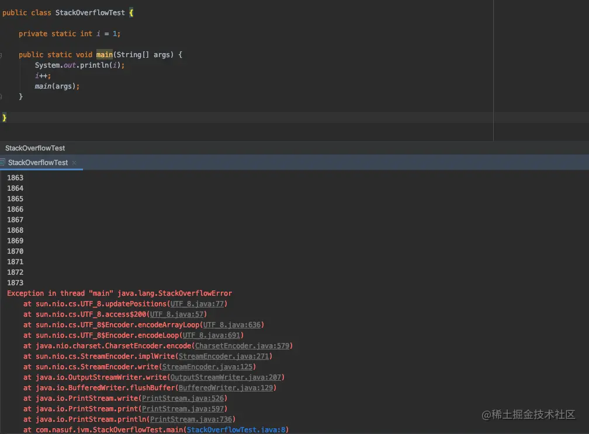Open the CharsetEncoder.java:579 link
Image resolution: width=589 pixels, height=434 pixels.
point(242,346)
